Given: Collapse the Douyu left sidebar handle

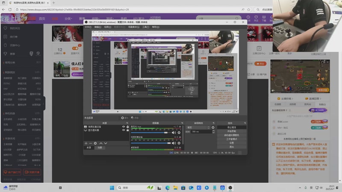Looking at the screenshot, I should (44, 104).
